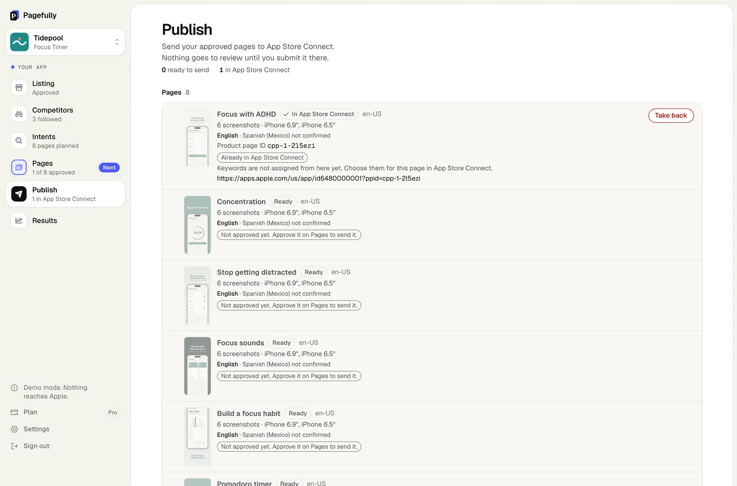
Task: Click the Already in App Store Connect tag
Action: click(x=262, y=158)
